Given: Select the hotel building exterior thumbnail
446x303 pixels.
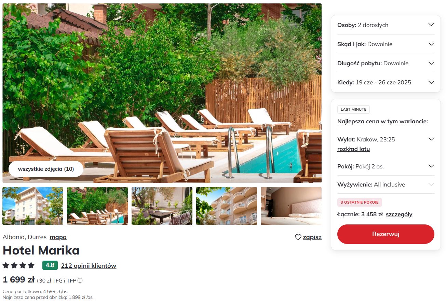Looking at the screenshot, I should point(33,206).
